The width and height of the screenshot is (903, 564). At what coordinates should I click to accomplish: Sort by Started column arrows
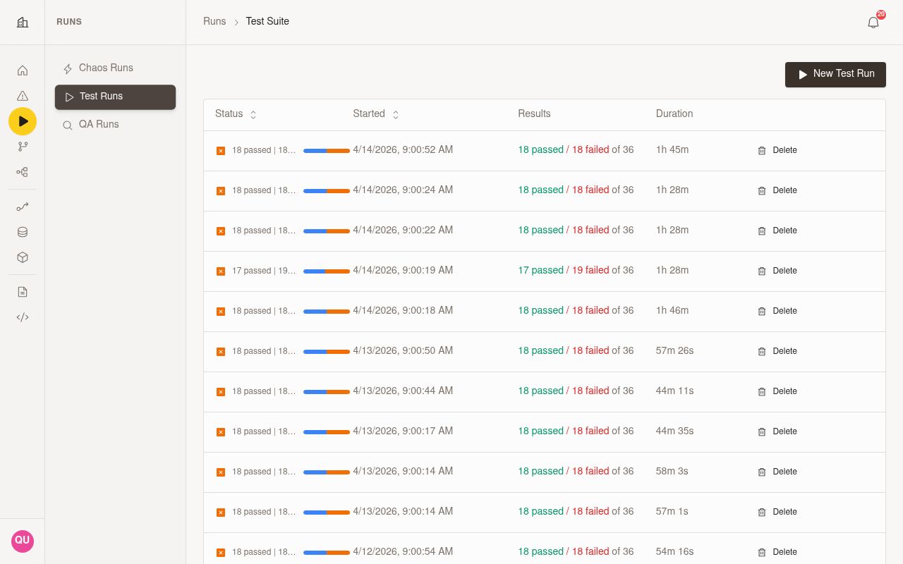click(396, 114)
